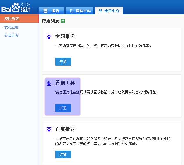184x165 pixels.
Task: Open the 报告 tab
Action: 52,11
